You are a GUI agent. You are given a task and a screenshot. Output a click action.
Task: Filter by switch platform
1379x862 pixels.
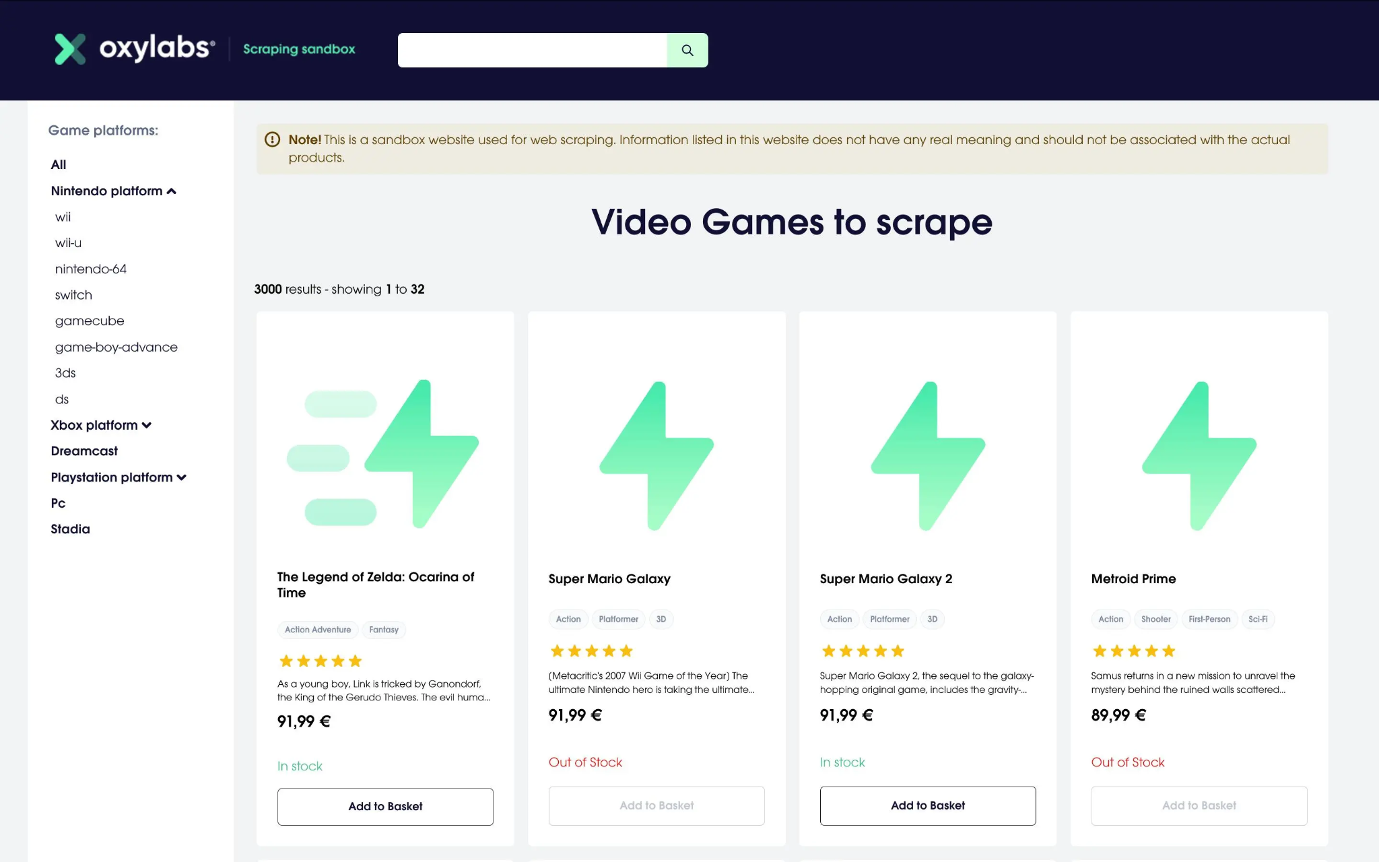pos(73,295)
